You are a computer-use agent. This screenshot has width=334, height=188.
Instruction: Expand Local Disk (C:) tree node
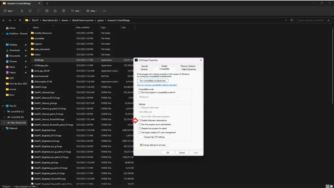[x=4, y=112]
